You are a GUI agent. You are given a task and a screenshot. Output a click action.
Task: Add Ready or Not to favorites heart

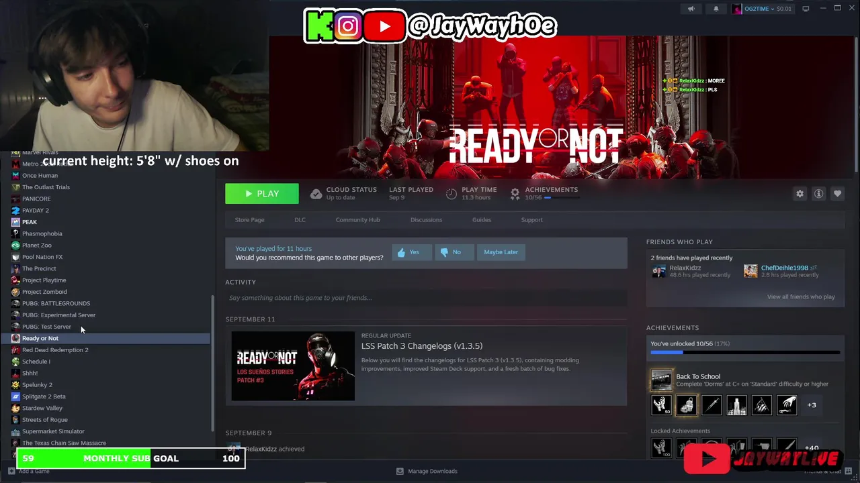pyautogui.click(x=837, y=194)
